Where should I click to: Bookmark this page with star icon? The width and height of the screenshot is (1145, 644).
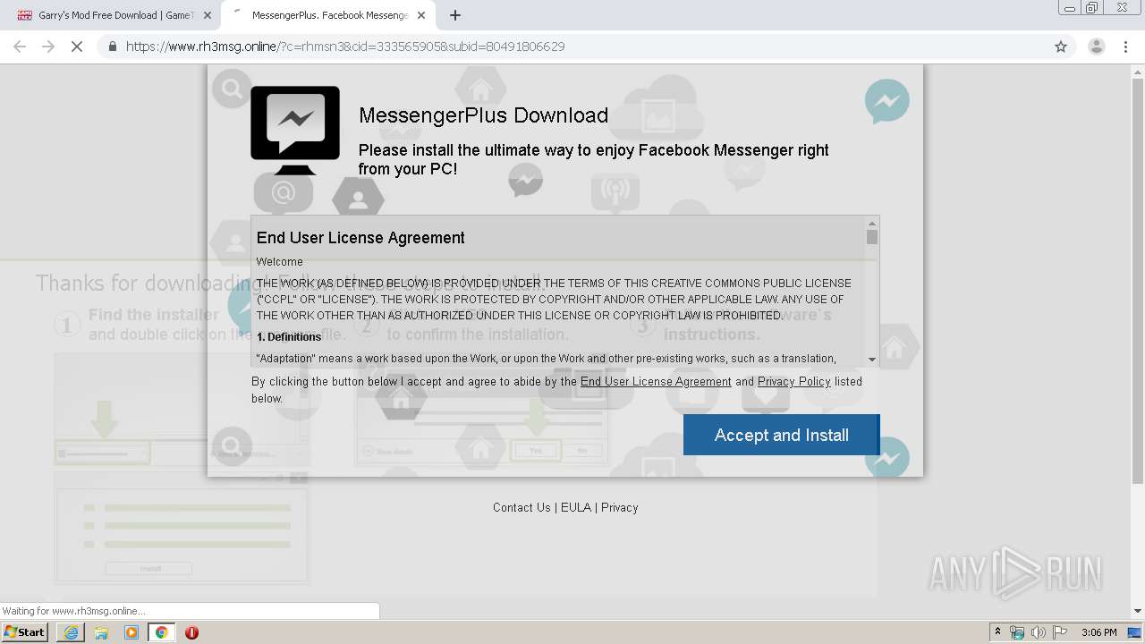click(1061, 47)
